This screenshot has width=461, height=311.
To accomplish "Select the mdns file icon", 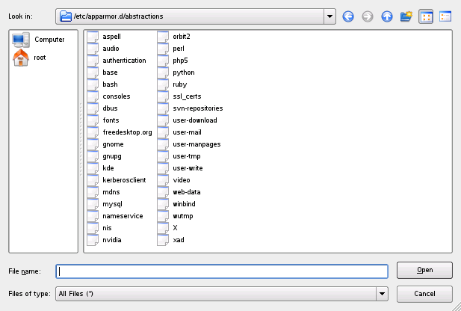I will point(93,192).
